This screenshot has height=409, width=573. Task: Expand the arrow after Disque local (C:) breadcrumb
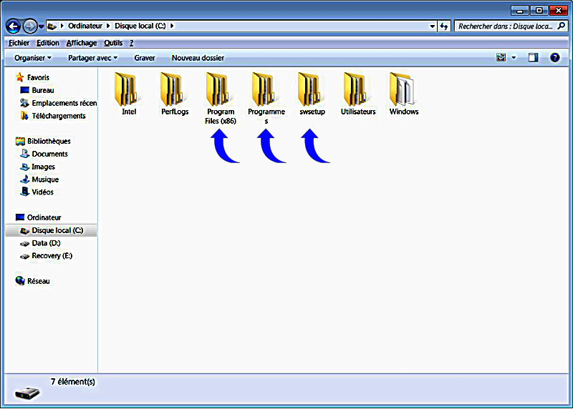(x=171, y=26)
